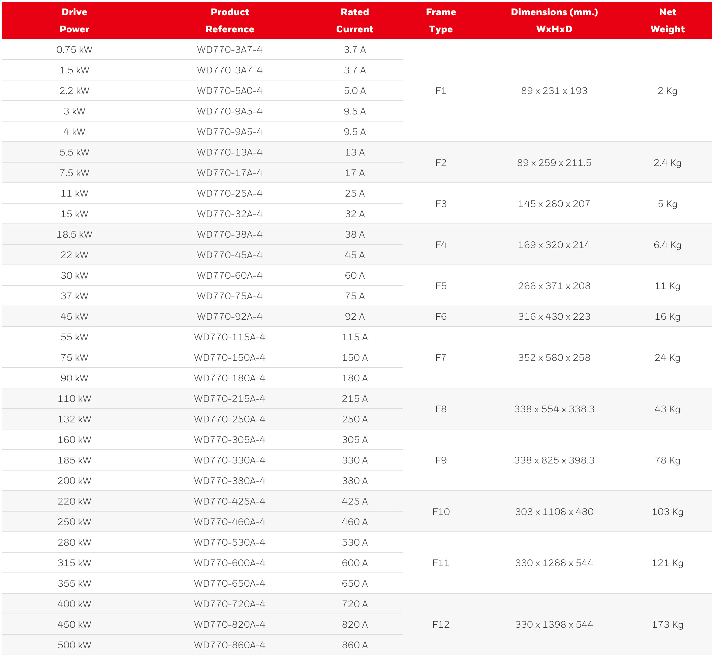Click frame type F4
The image size is (716, 659).
click(x=441, y=245)
